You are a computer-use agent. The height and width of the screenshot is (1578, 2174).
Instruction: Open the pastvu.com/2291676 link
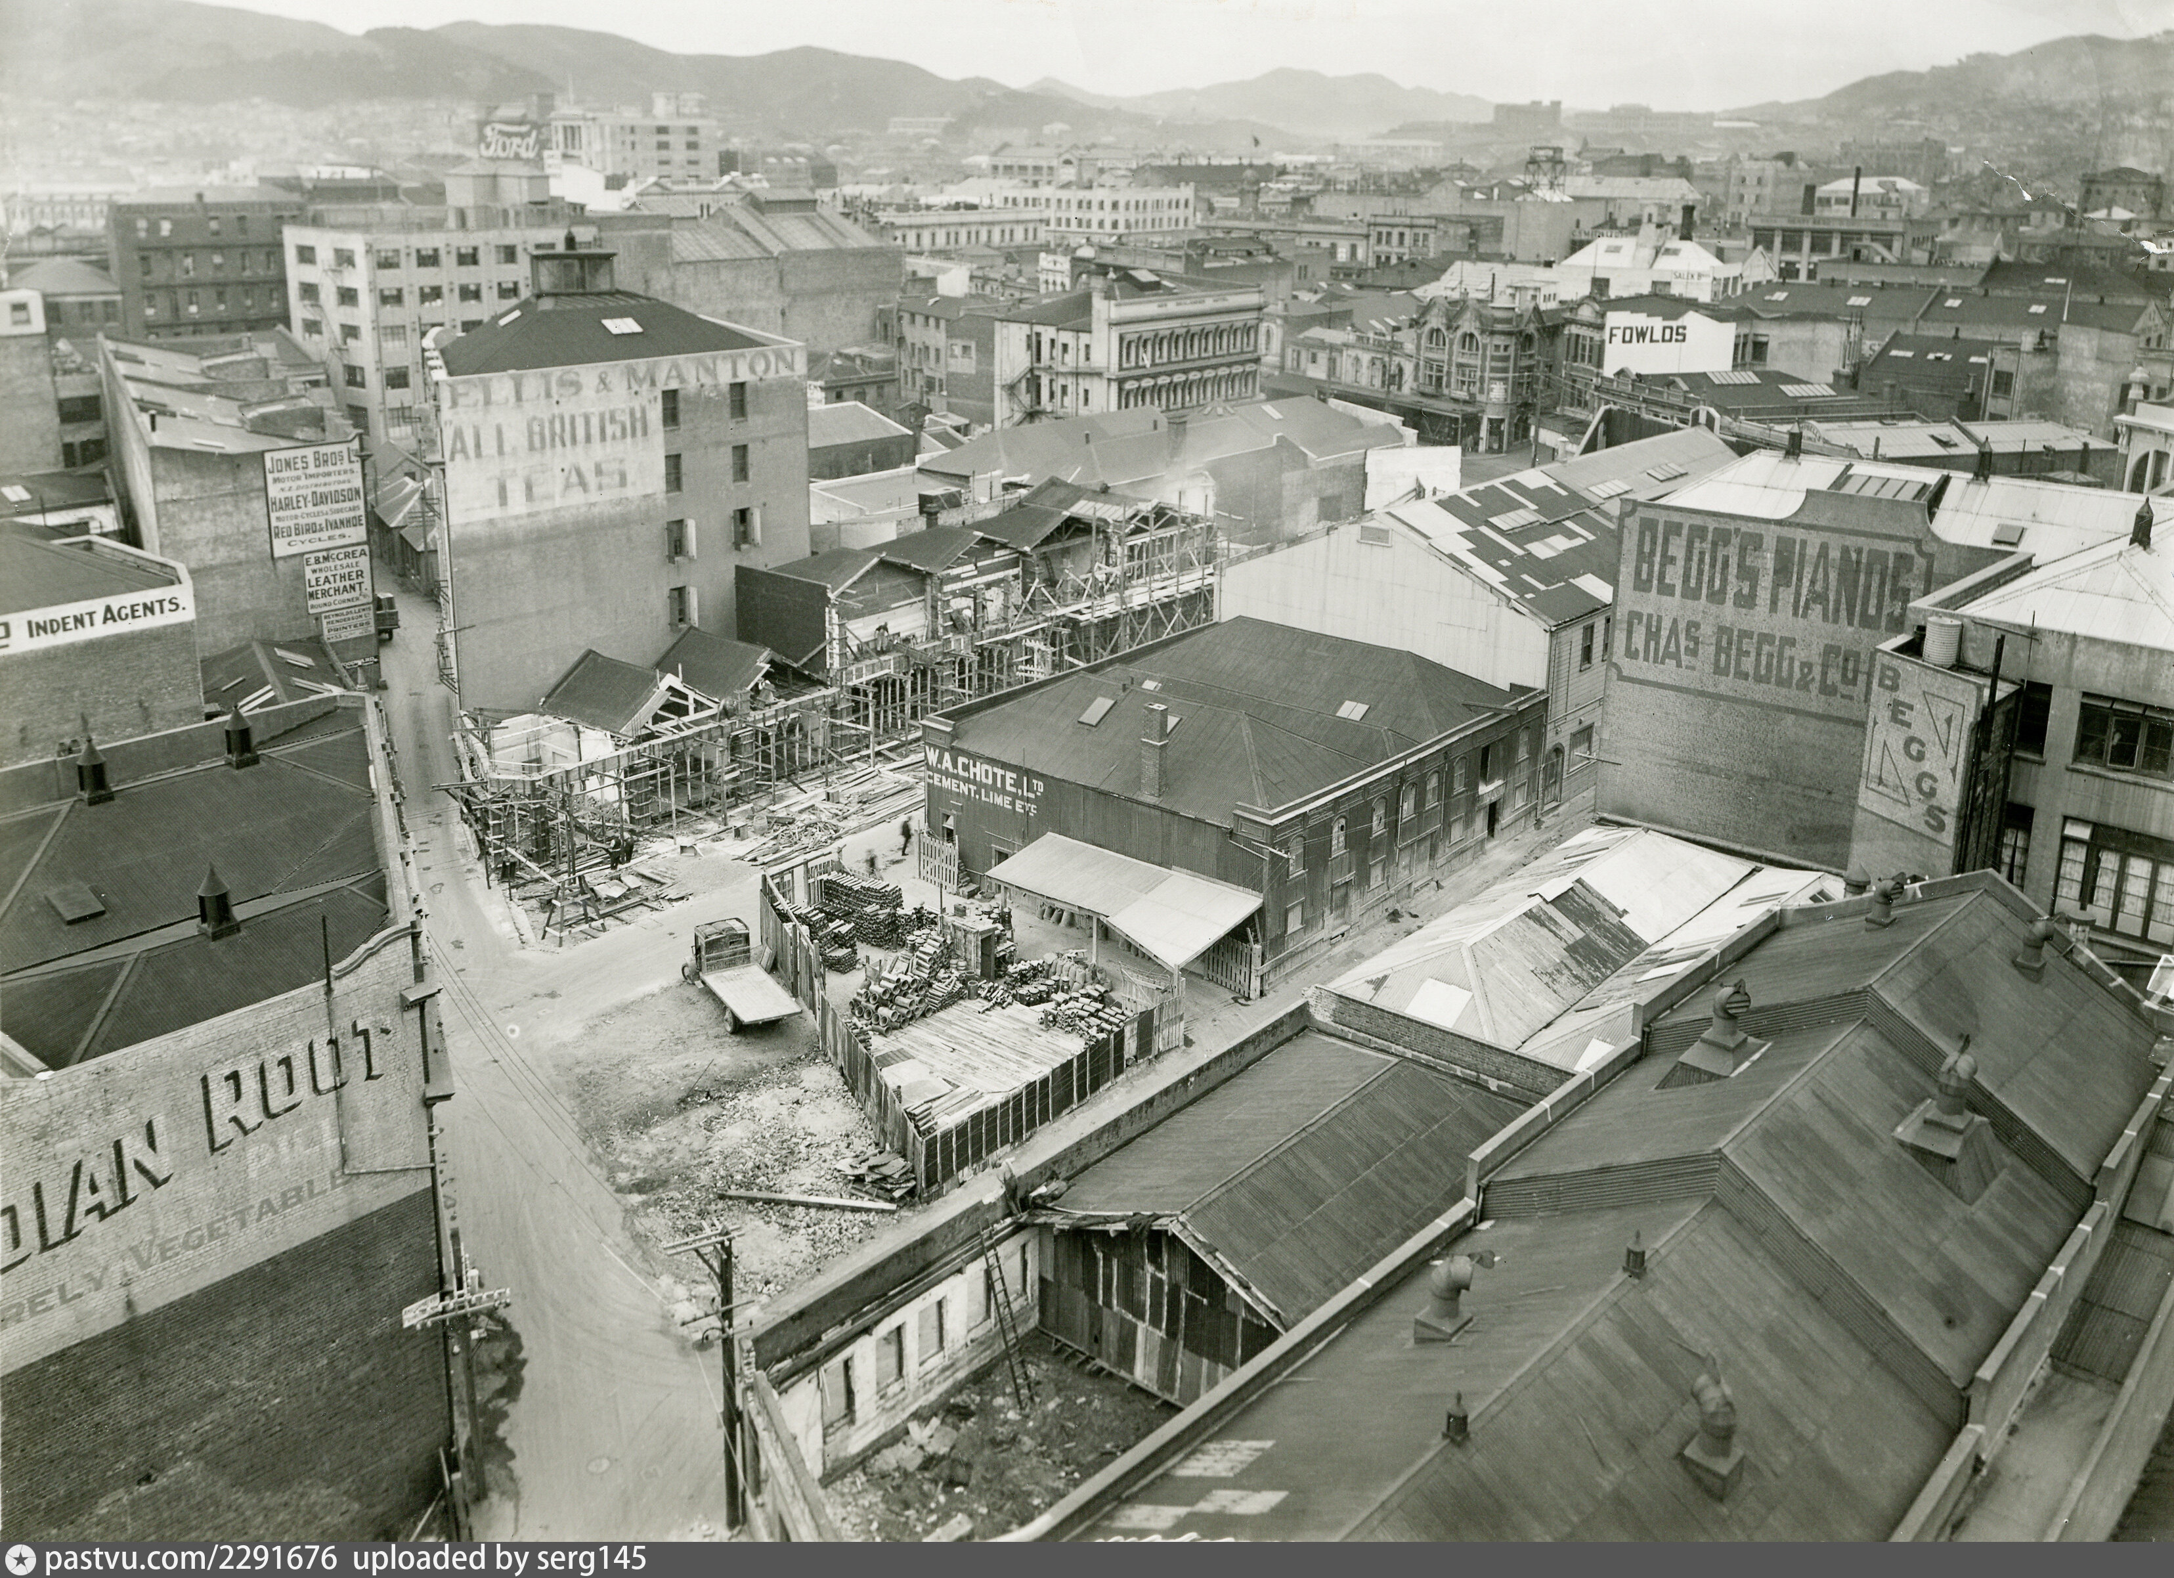[x=192, y=1559]
